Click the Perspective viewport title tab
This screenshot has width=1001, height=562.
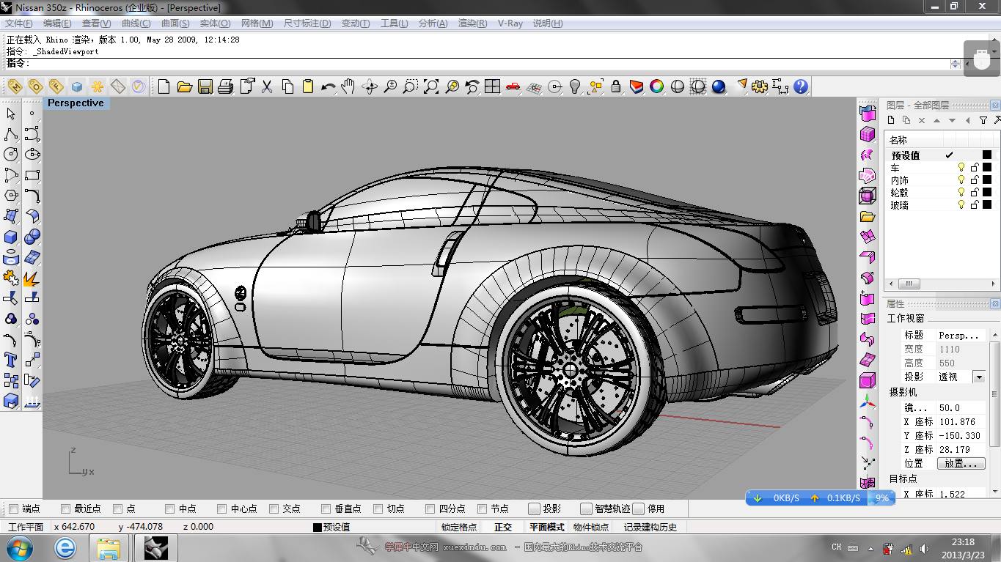pyautogui.click(x=76, y=103)
